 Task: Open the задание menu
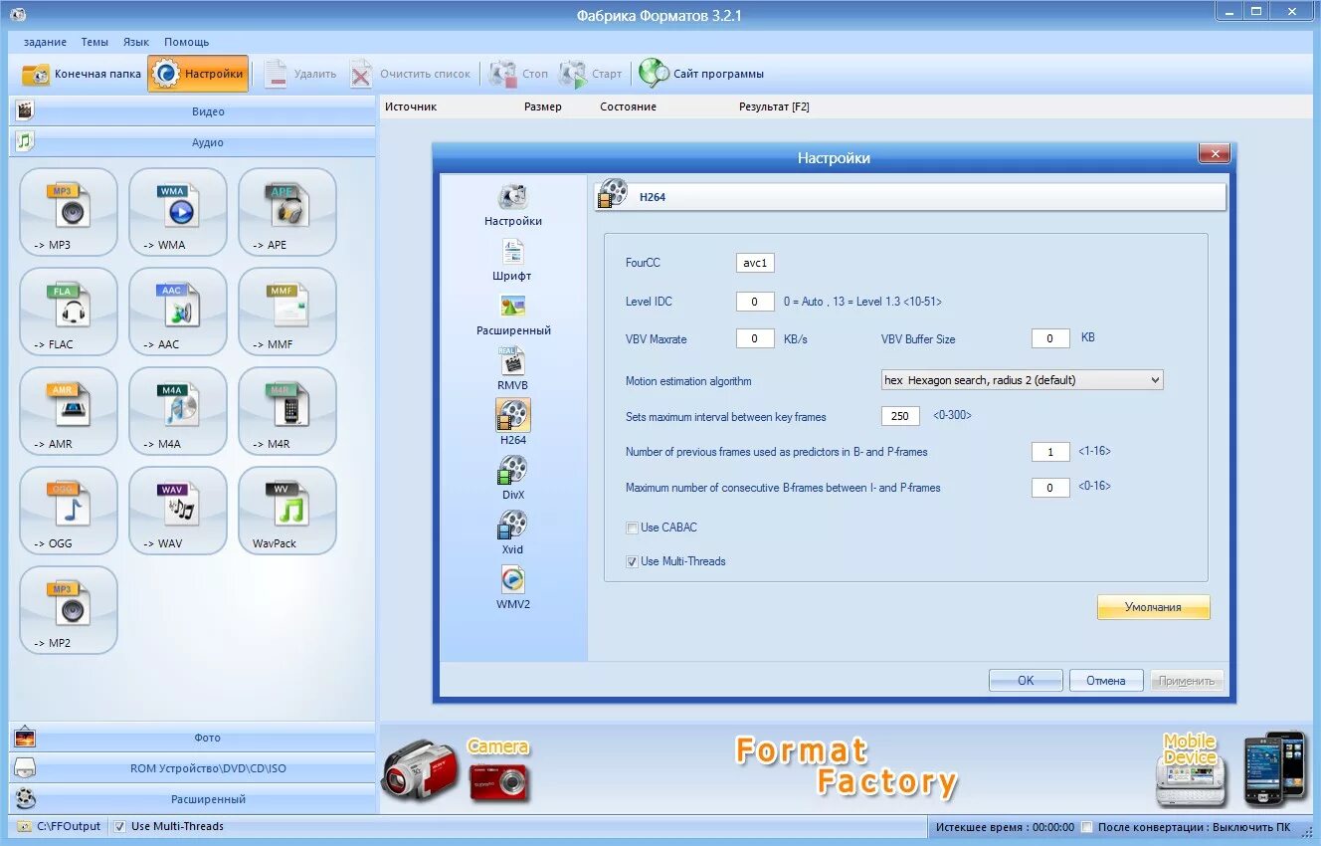[x=45, y=42]
